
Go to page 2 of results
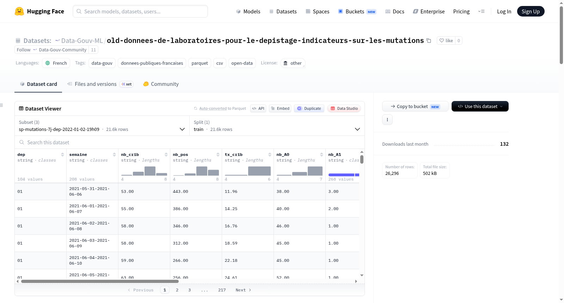(177, 290)
